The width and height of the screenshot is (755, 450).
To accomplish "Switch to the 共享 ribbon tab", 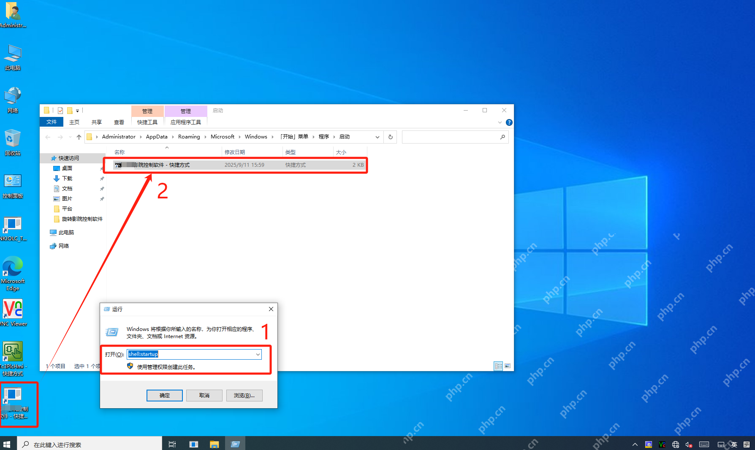I will tap(97, 122).
